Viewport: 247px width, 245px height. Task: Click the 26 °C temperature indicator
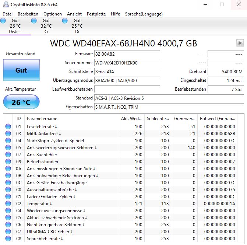tap(21, 102)
